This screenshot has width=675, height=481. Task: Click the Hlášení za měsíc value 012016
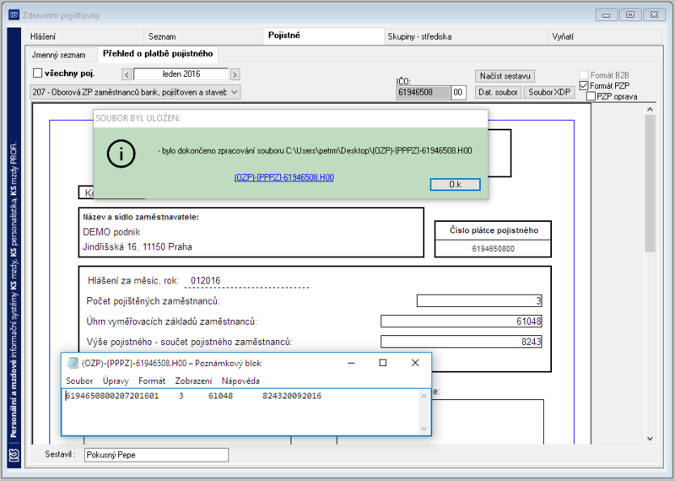[x=205, y=281]
